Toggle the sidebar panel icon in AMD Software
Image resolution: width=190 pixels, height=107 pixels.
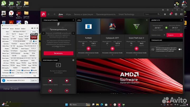point(182,14)
